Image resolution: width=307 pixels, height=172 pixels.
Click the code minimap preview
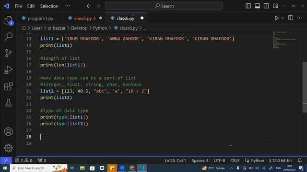coord(285,40)
